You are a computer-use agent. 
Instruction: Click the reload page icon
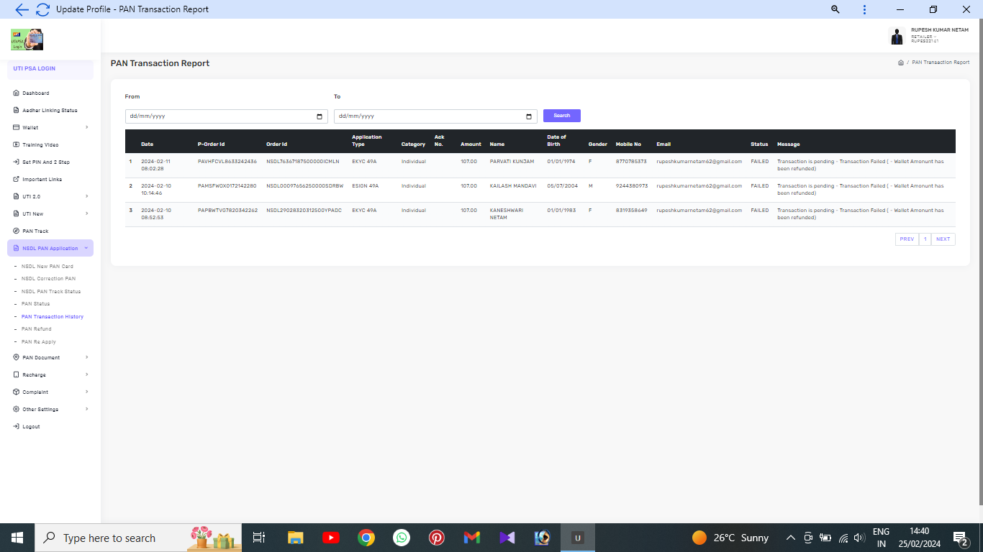(42, 9)
